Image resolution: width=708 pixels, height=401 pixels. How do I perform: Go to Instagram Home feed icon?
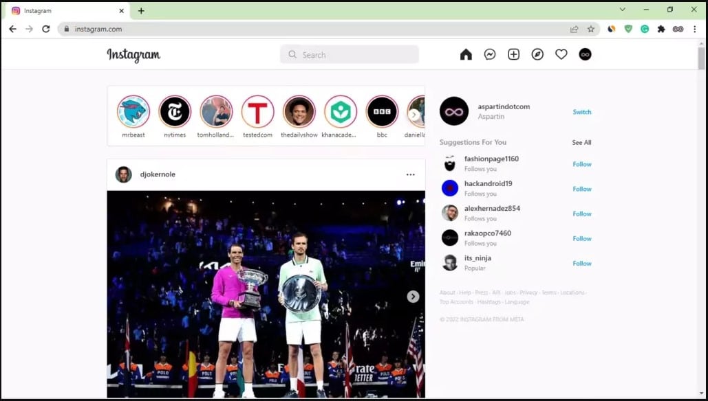coord(466,55)
